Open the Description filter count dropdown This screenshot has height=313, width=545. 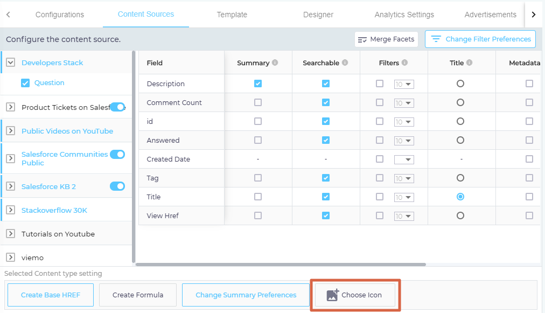coord(404,84)
